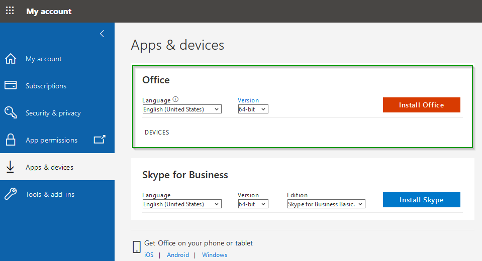Click the Office section heading
482x261 pixels.
[x=156, y=80]
